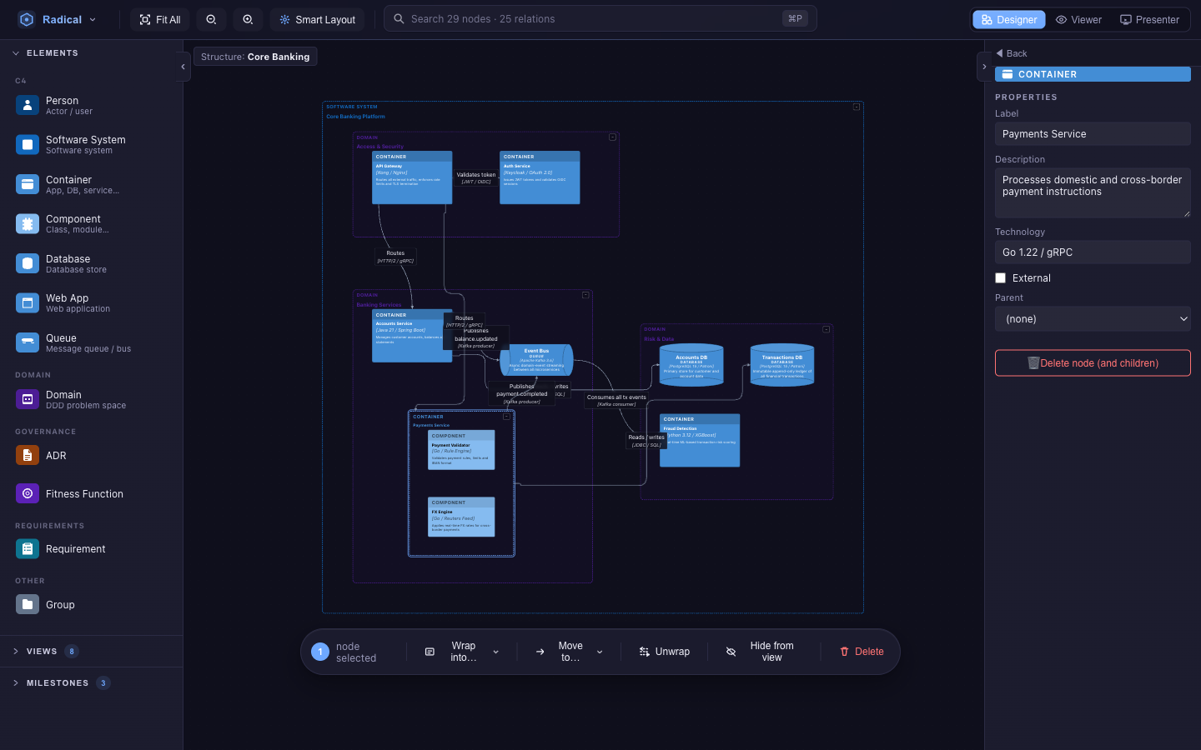Viewport: 1201px width, 750px height.
Task: Pick the Domain element icon
Action: pos(28,399)
